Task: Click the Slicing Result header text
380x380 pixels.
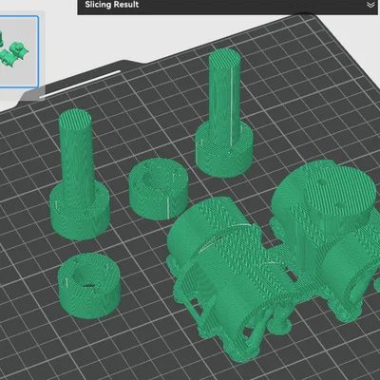Action: 112,5
